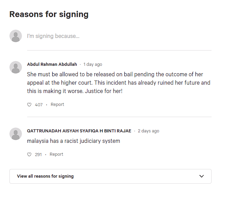Click the 407 like count

39,105
